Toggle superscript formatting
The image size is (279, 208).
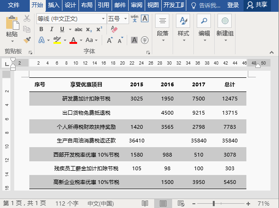(x=99, y=29)
